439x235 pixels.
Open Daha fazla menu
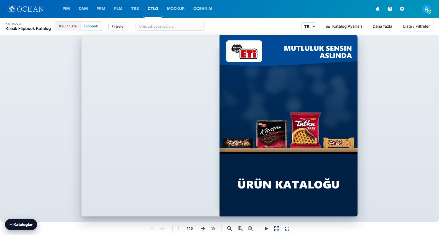coord(382,26)
